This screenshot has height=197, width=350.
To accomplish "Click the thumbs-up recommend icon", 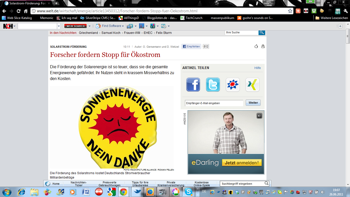I will point(256,46).
